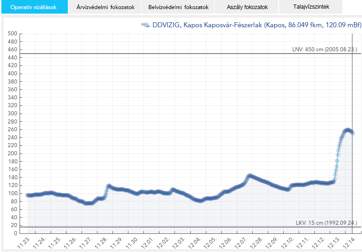Go to the Talajvízszintek tab
This screenshot has height=252, width=362.
pyautogui.click(x=311, y=7)
